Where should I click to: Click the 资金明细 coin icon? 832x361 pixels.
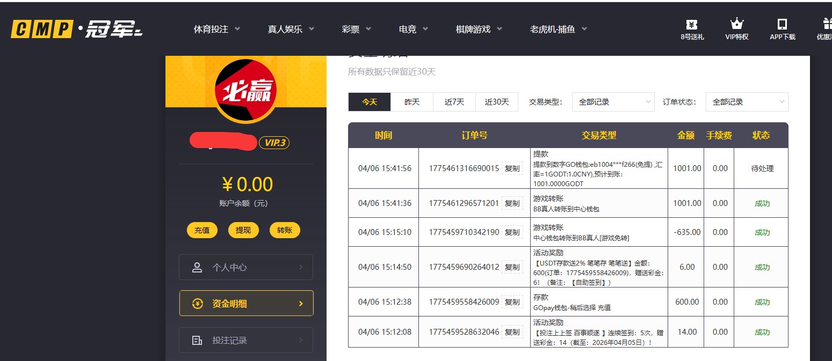point(198,303)
